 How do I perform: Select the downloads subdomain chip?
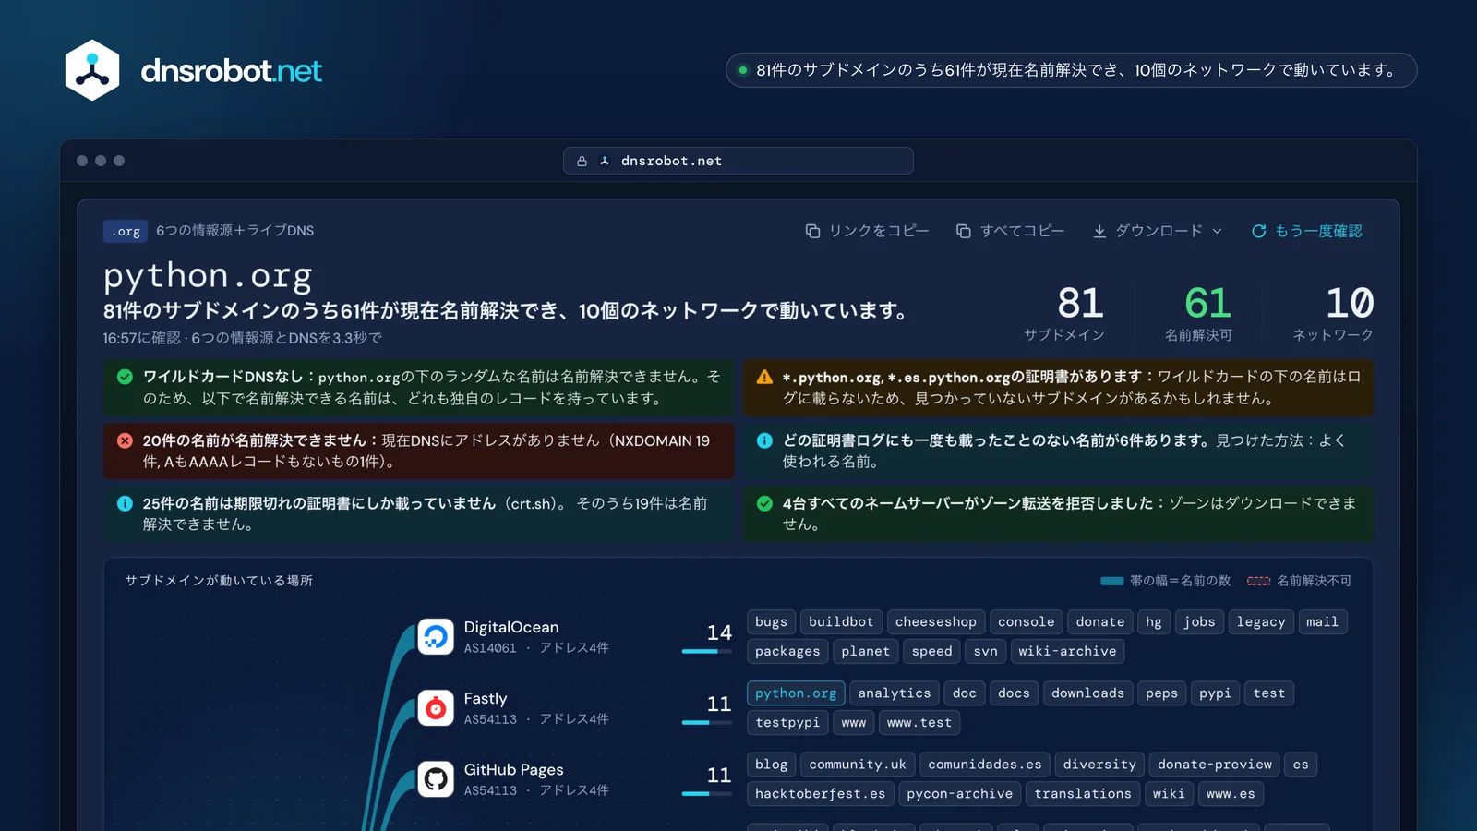(x=1087, y=693)
